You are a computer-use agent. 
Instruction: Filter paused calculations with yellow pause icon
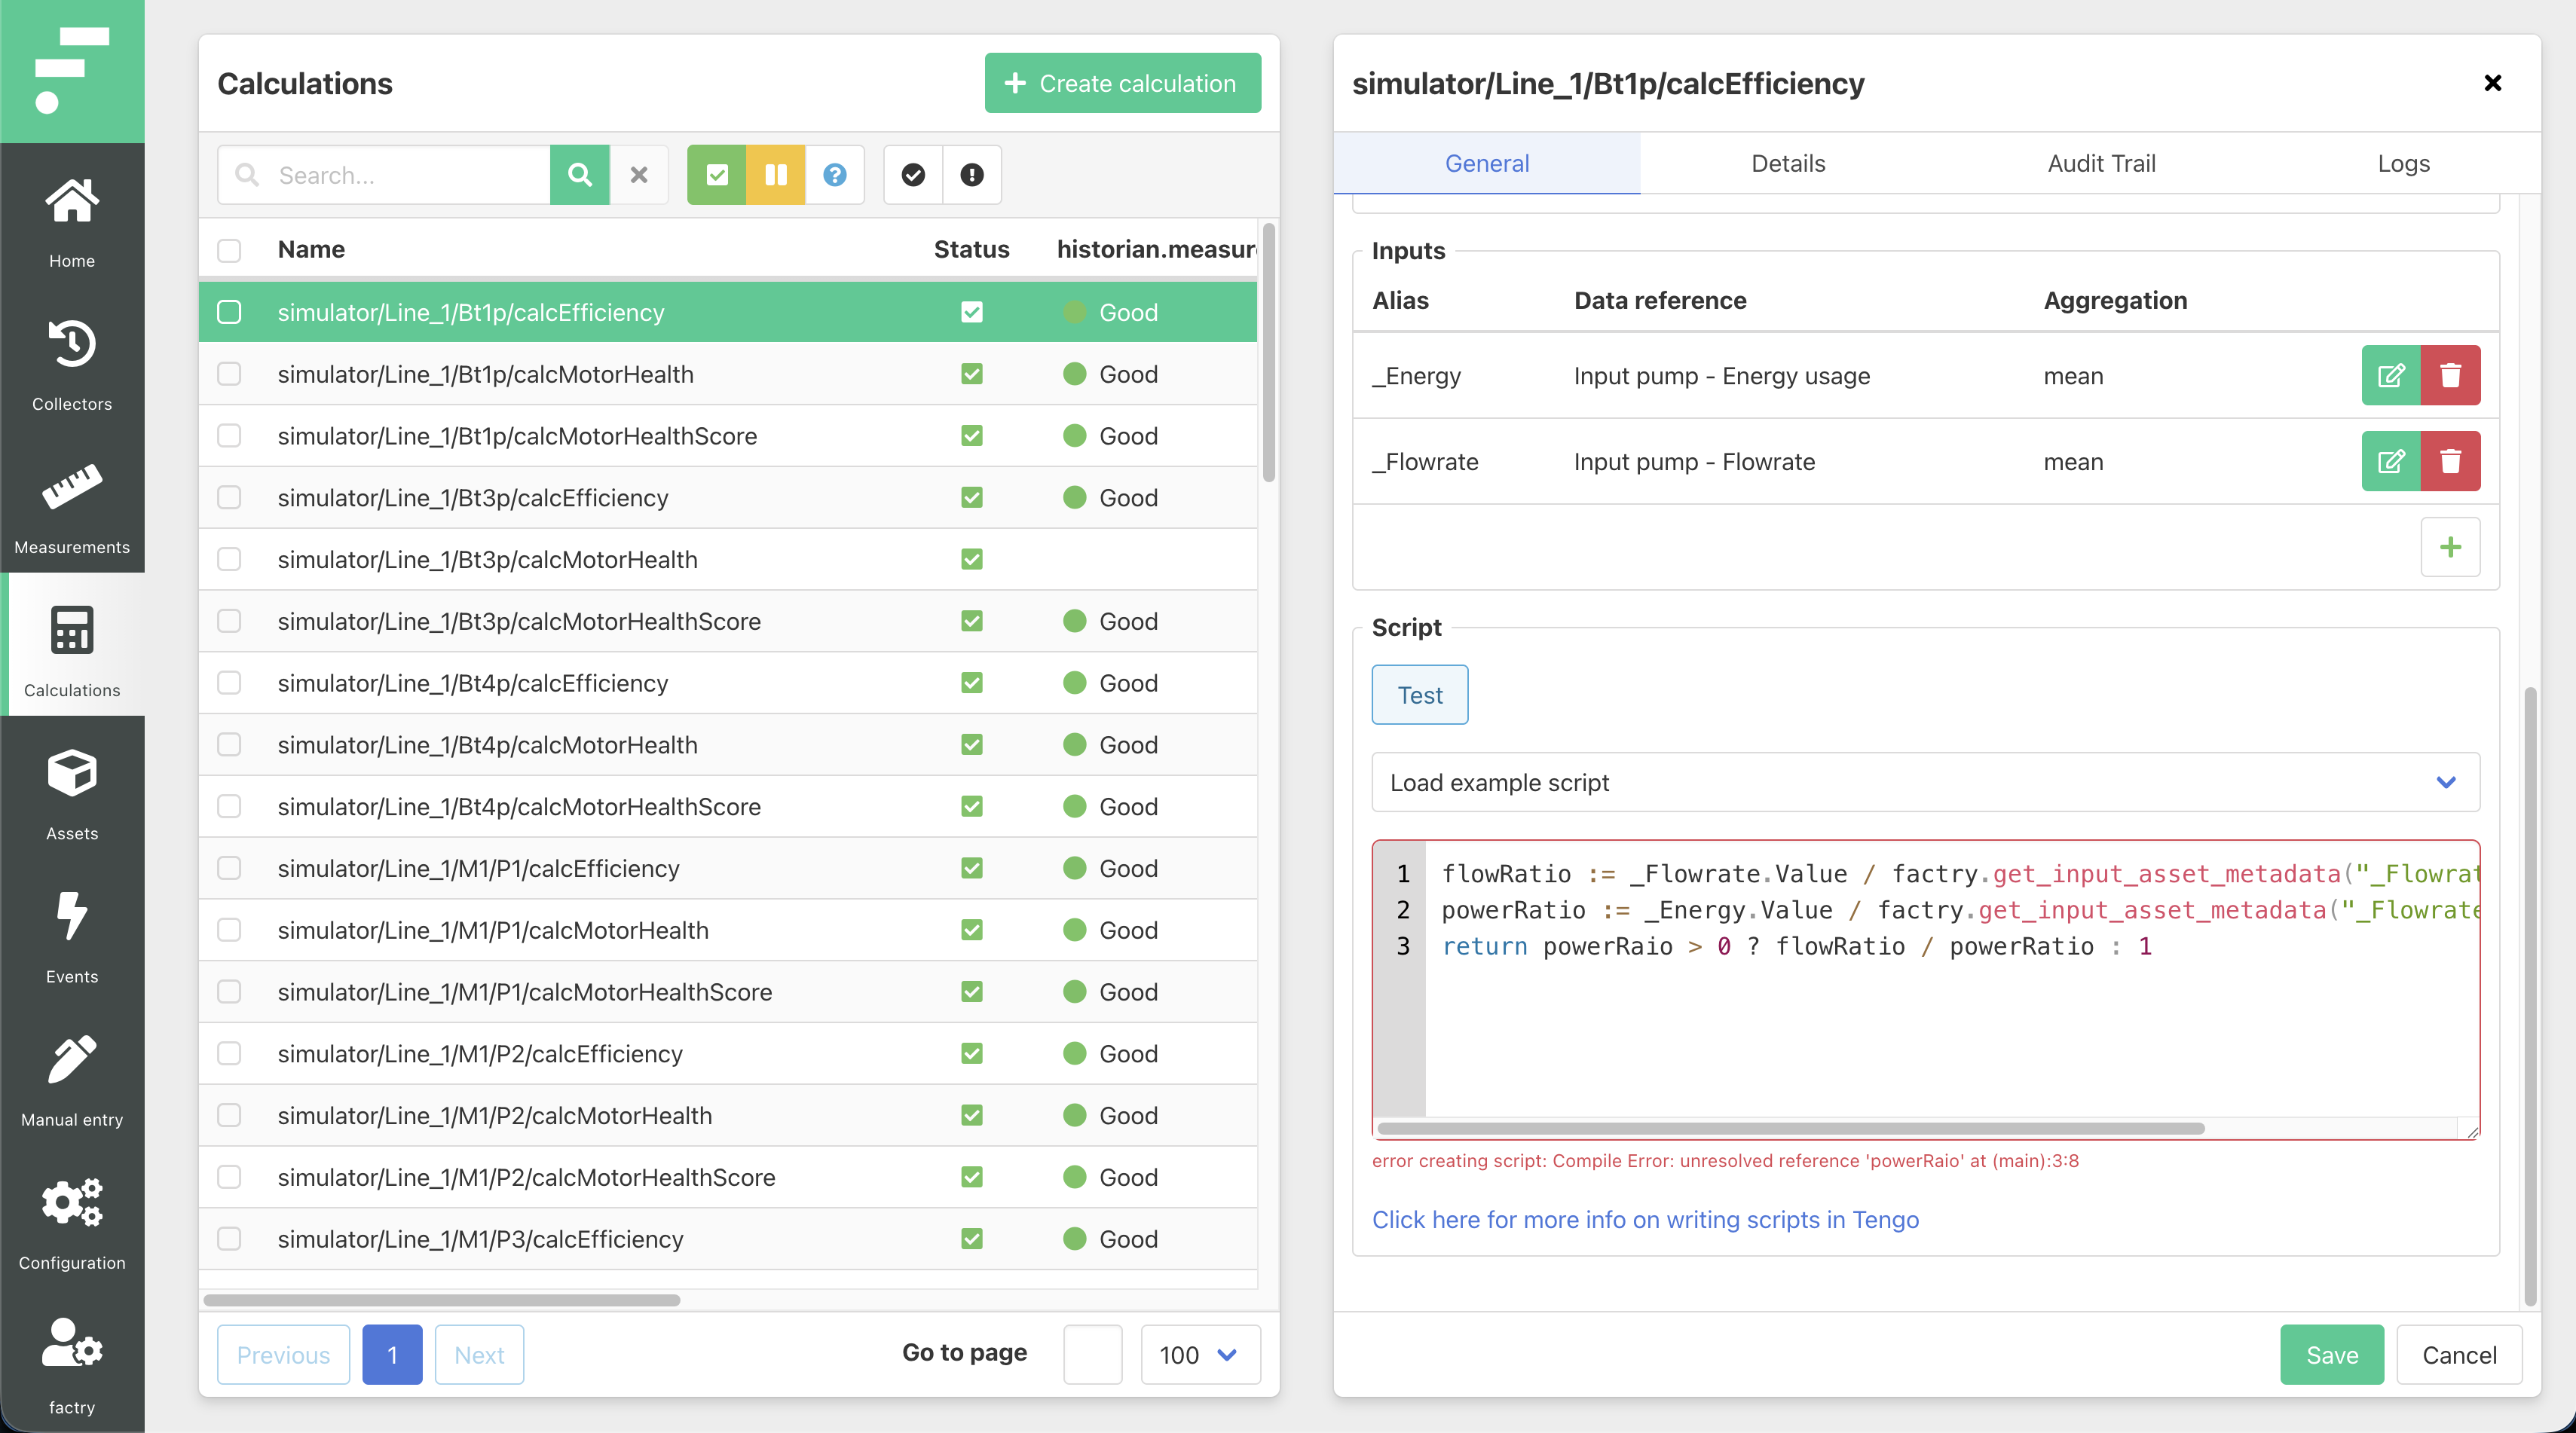pyautogui.click(x=775, y=175)
